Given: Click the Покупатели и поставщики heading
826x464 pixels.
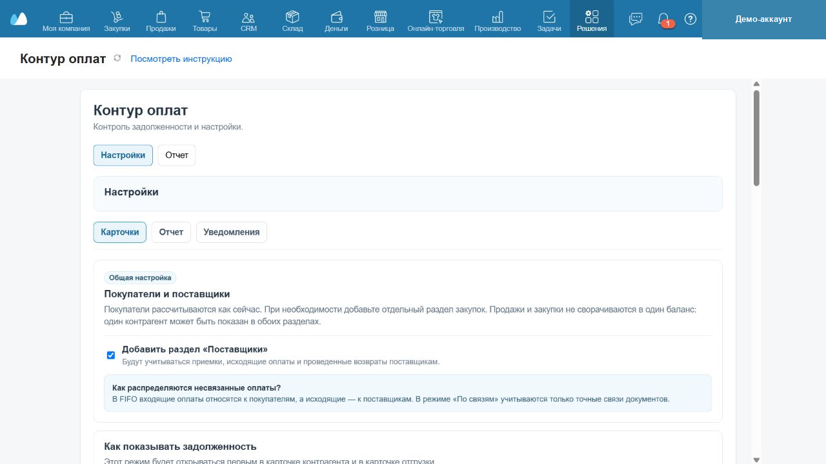Looking at the screenshot, I should pyautogui.click(x=167, y=294).
